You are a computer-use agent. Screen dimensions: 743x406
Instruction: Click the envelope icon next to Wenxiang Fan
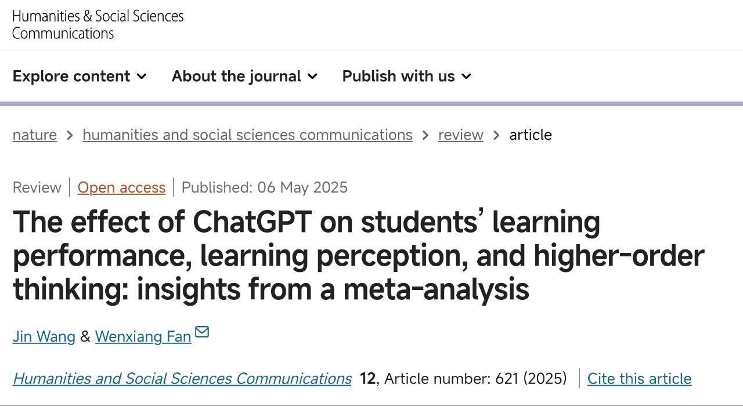201,332
